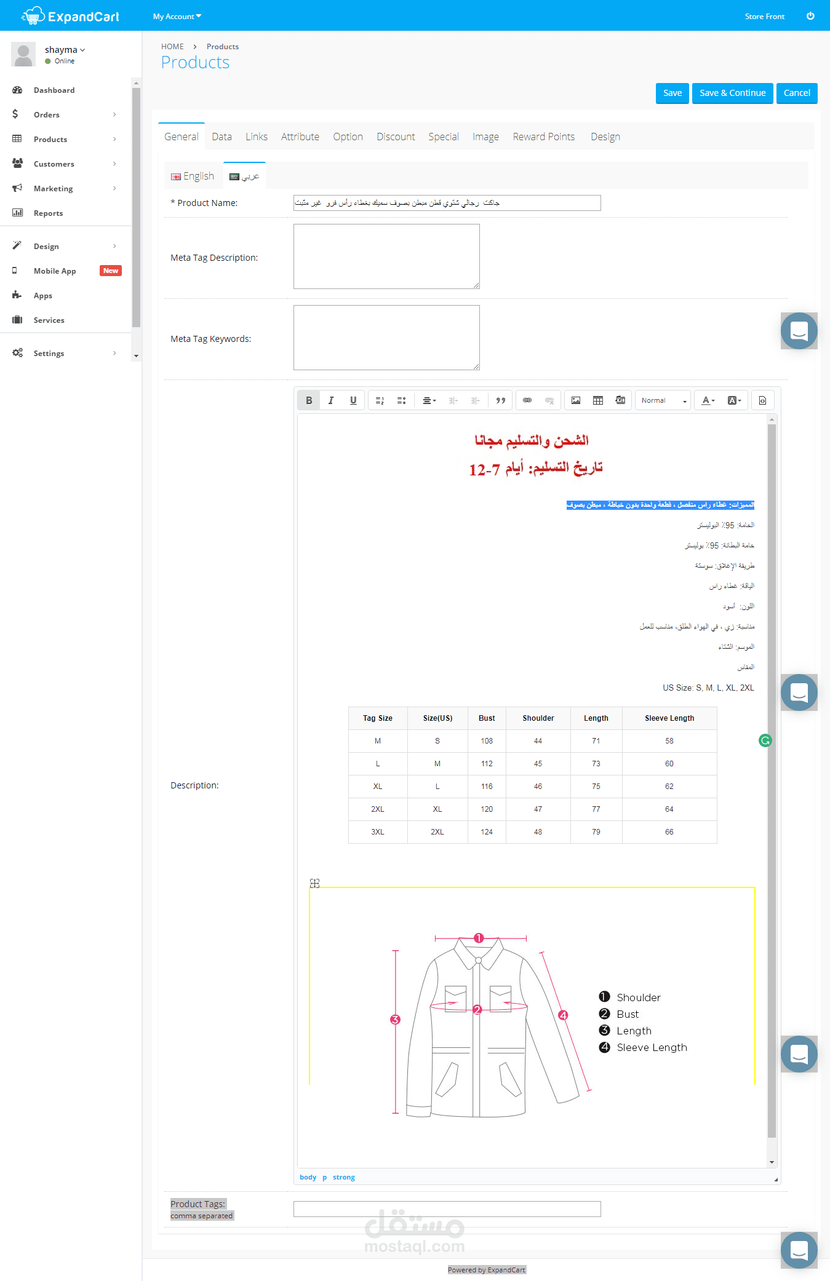Viewport: 830px width, 1281px height.
Task: Open the Reward Points tab
Action: (544, 137)
